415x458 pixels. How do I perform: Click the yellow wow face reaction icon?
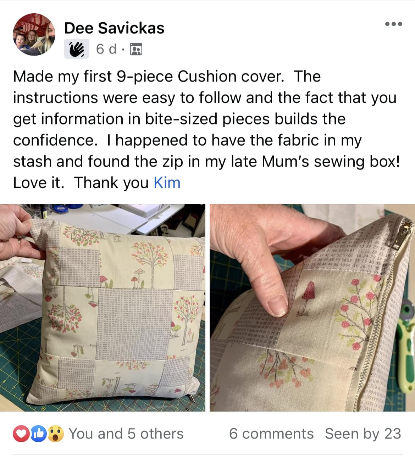tap(55, 434)
